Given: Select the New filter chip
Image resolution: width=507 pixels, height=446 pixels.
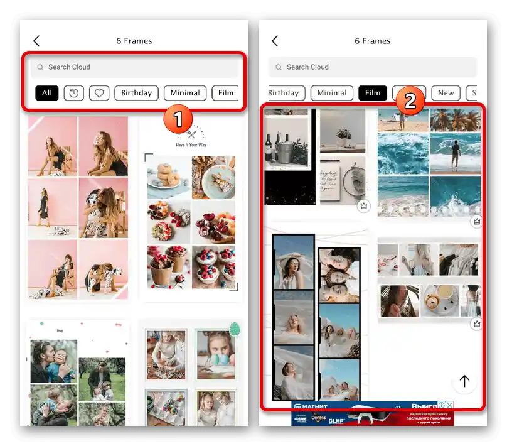Looking at the screenshot, I should coord(446,93).
